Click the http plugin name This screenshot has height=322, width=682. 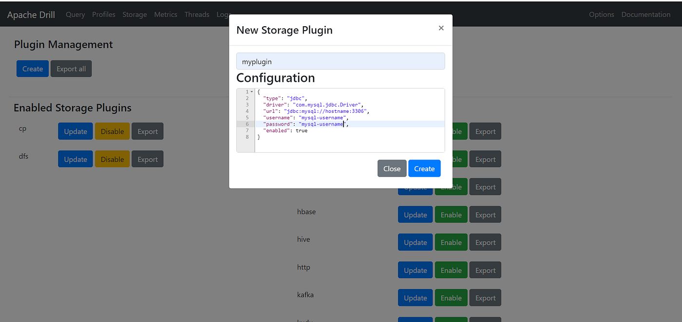tap(303, 267)
